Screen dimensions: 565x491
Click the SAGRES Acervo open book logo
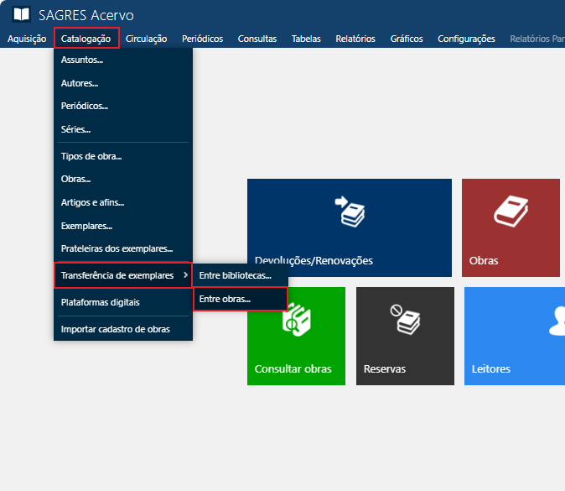point(21,15)
